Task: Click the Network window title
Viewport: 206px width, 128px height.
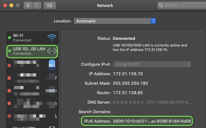Action: coord(105,5)
